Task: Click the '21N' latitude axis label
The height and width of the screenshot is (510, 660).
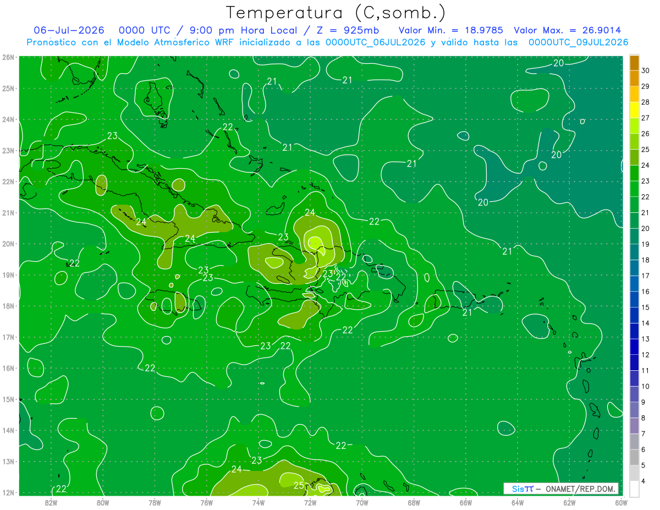Action: pyautogui.click(x=8, y=212)
